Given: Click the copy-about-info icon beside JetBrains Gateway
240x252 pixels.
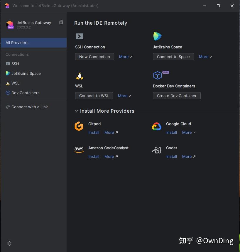Looking at the screenshot, I should pyautogui.click(x=61, y=23).
